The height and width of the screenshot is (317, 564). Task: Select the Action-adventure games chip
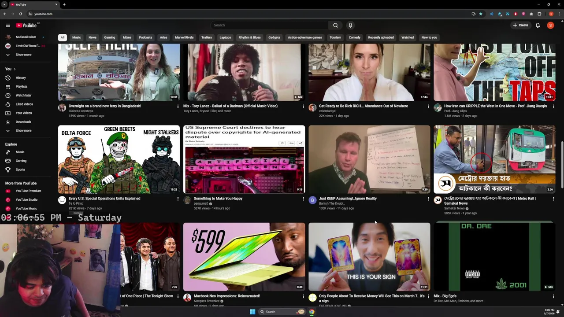coord(305,37)
